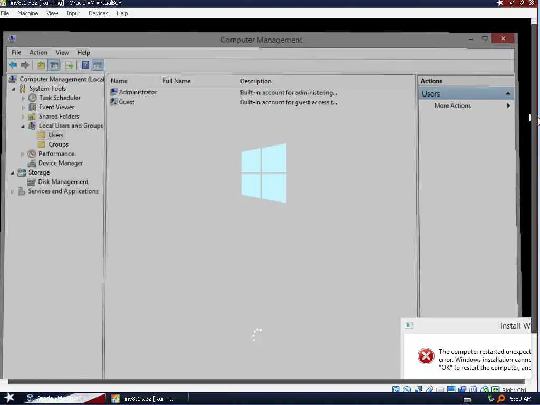540x405 pixels.
Task: Sort by the Full Name column header
Action: pyautogui.click(x=176, y=81)
